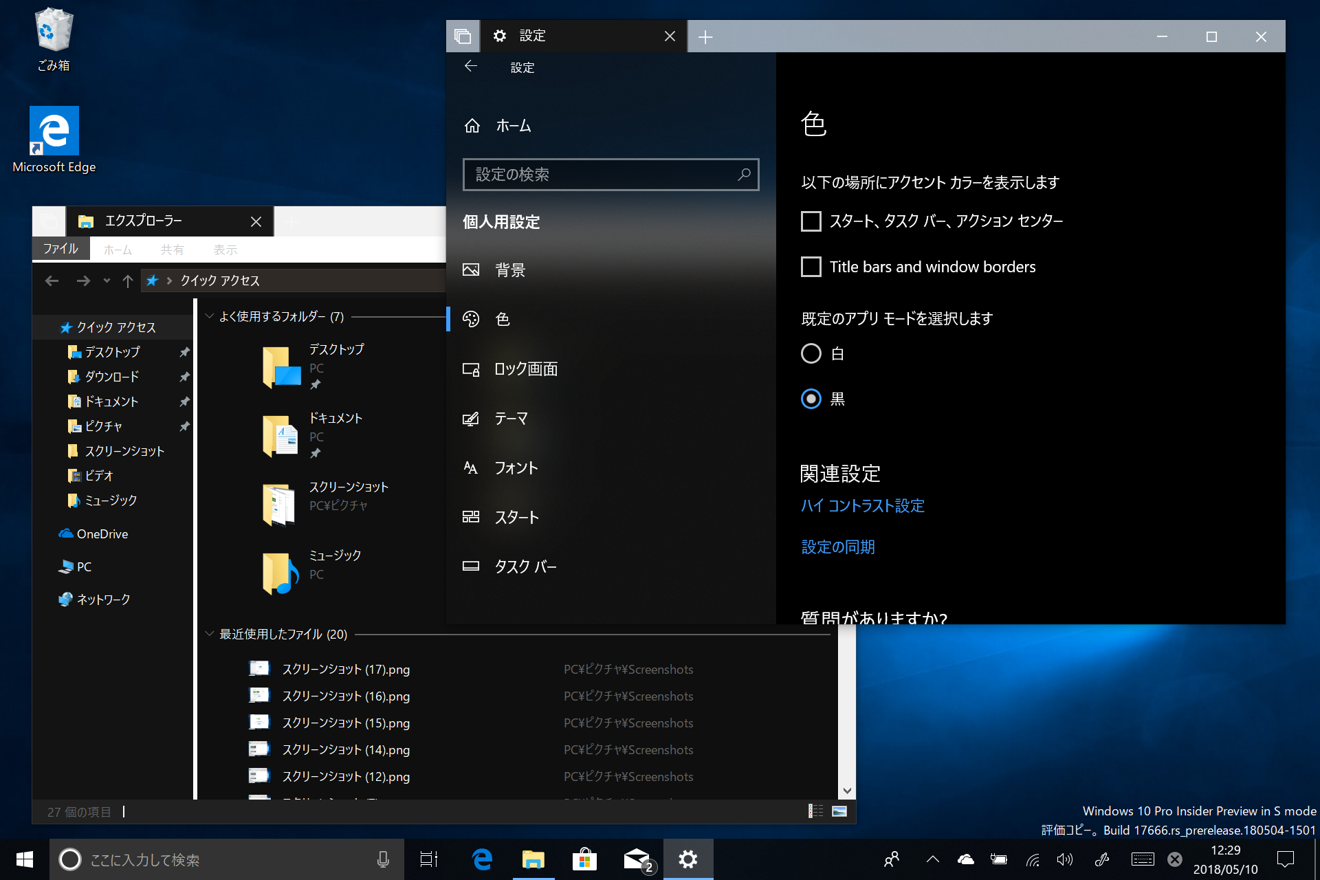This screenshot has width=1320, height=880.
Task: Open the フォント fonts settings page
Action: 516,468
